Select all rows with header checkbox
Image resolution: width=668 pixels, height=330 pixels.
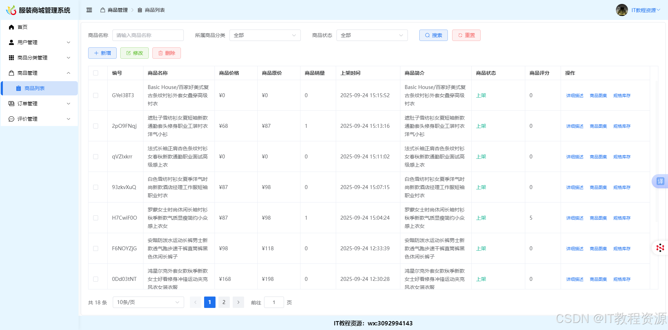pyautogui.click(x=96, y=73)
